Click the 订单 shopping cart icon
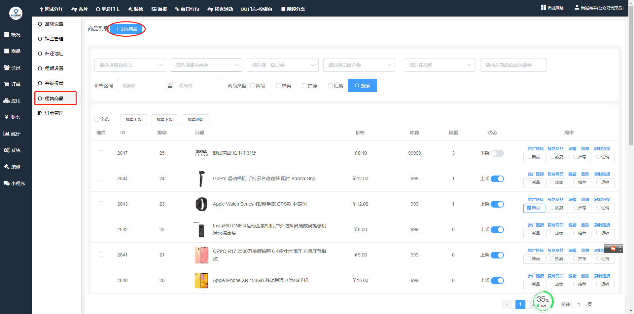The width and height of the screenshot is (634, 314). click(x=7, y=84)
